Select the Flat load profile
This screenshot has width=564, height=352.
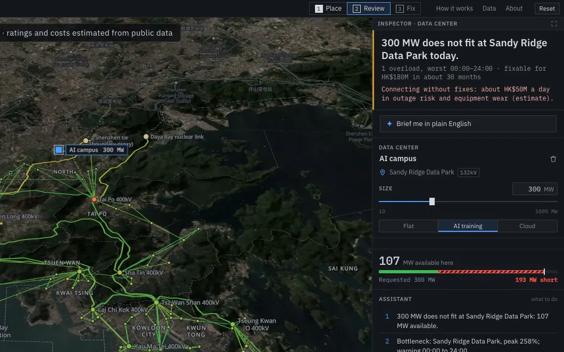click(x=409, y=226)
